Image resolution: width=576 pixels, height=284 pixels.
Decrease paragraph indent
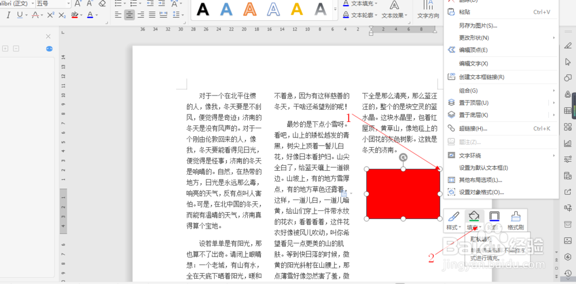(x=150, y=3)
